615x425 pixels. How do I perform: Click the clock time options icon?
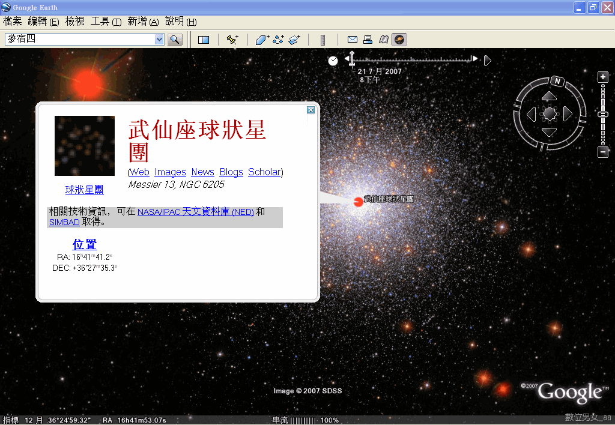pyautogui.click(x=333, y=61)
